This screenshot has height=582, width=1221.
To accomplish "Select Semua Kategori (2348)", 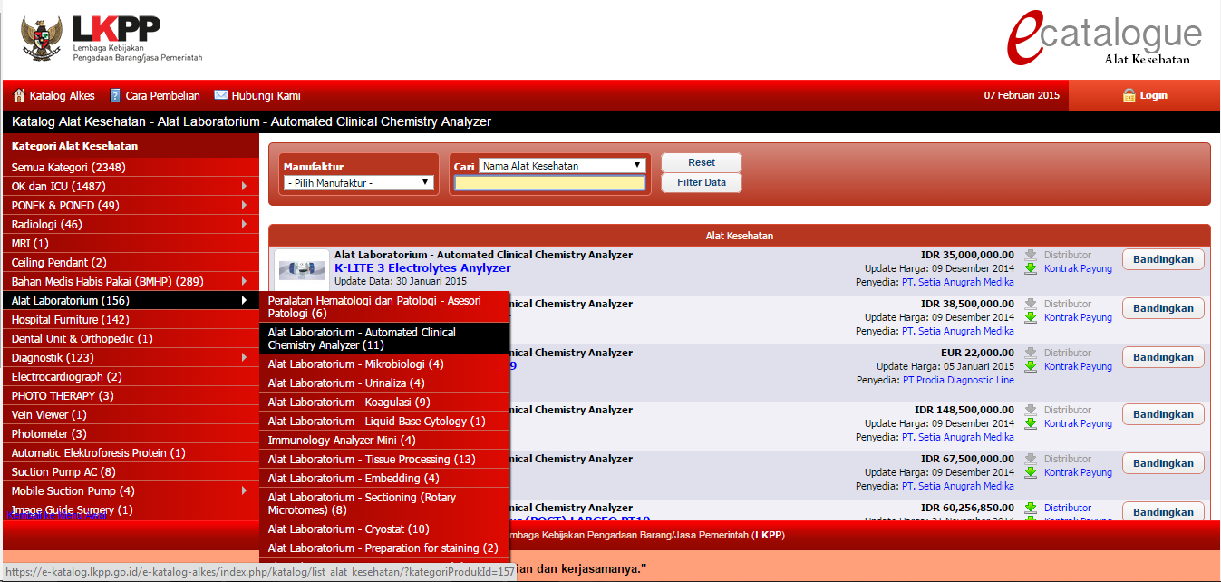I will point(131,167).
